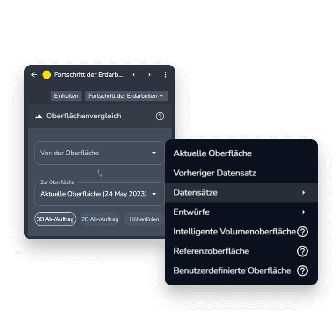The width and height of the screenshot is (336, 336).
Task: Open the Fortschritt der Erdarbeiten dropdown
Action: pyautogui.click(x=126, y=96)
